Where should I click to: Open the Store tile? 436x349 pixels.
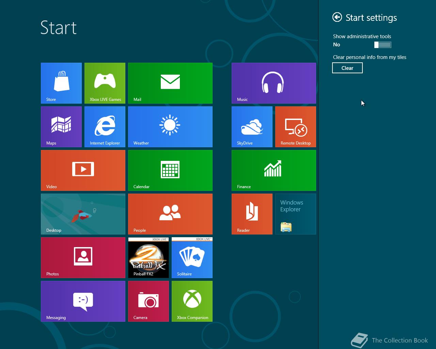tap(61, 83)
